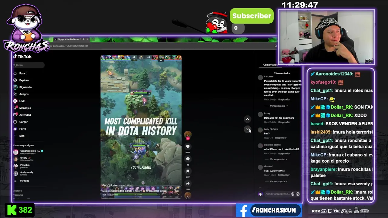Click commenter name CarLease

pos(269,77)
